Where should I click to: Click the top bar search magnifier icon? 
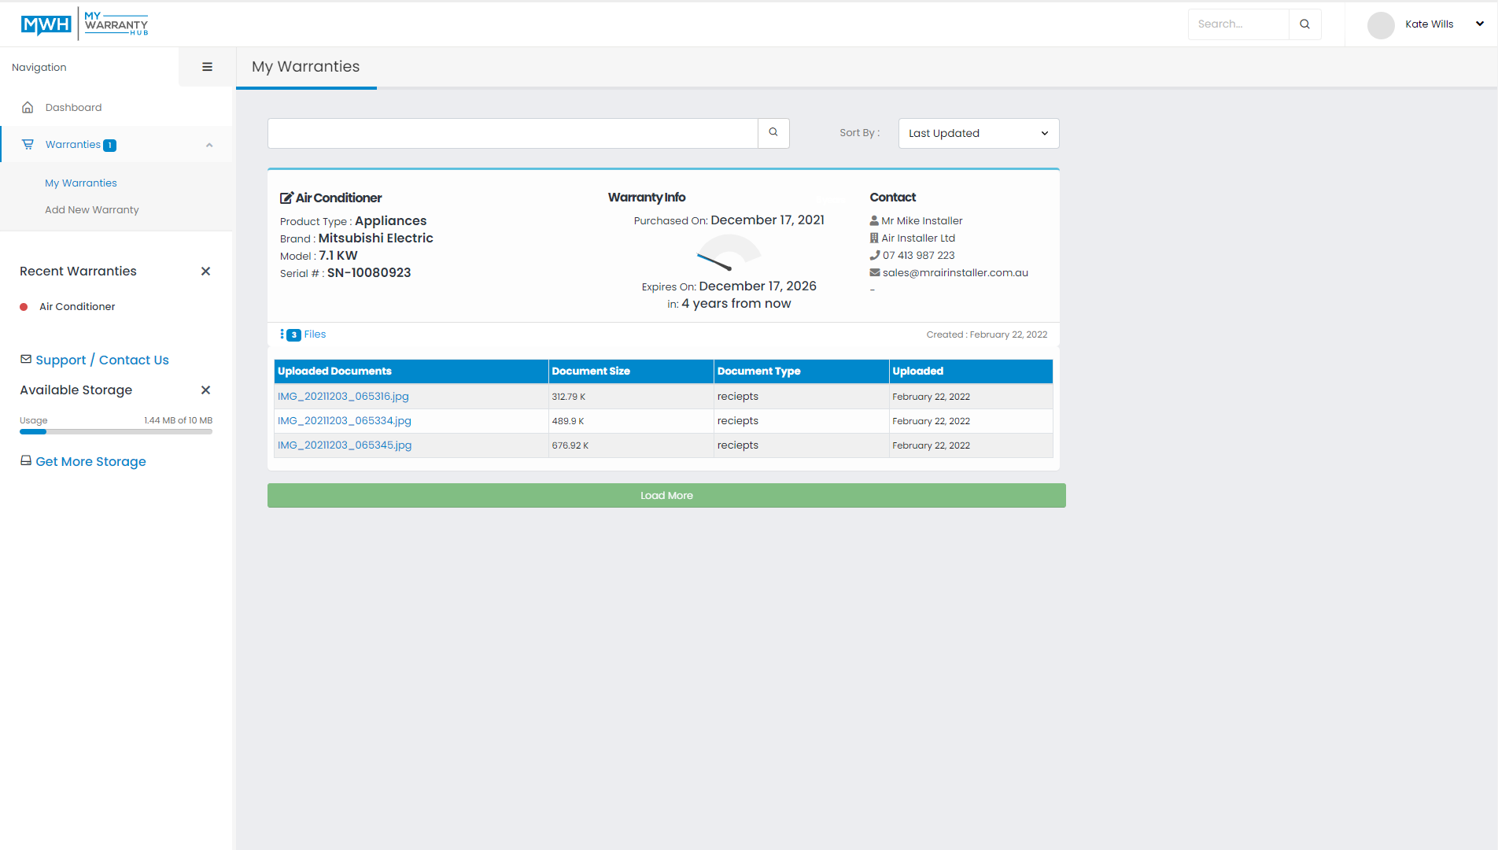pos(1304,24)
